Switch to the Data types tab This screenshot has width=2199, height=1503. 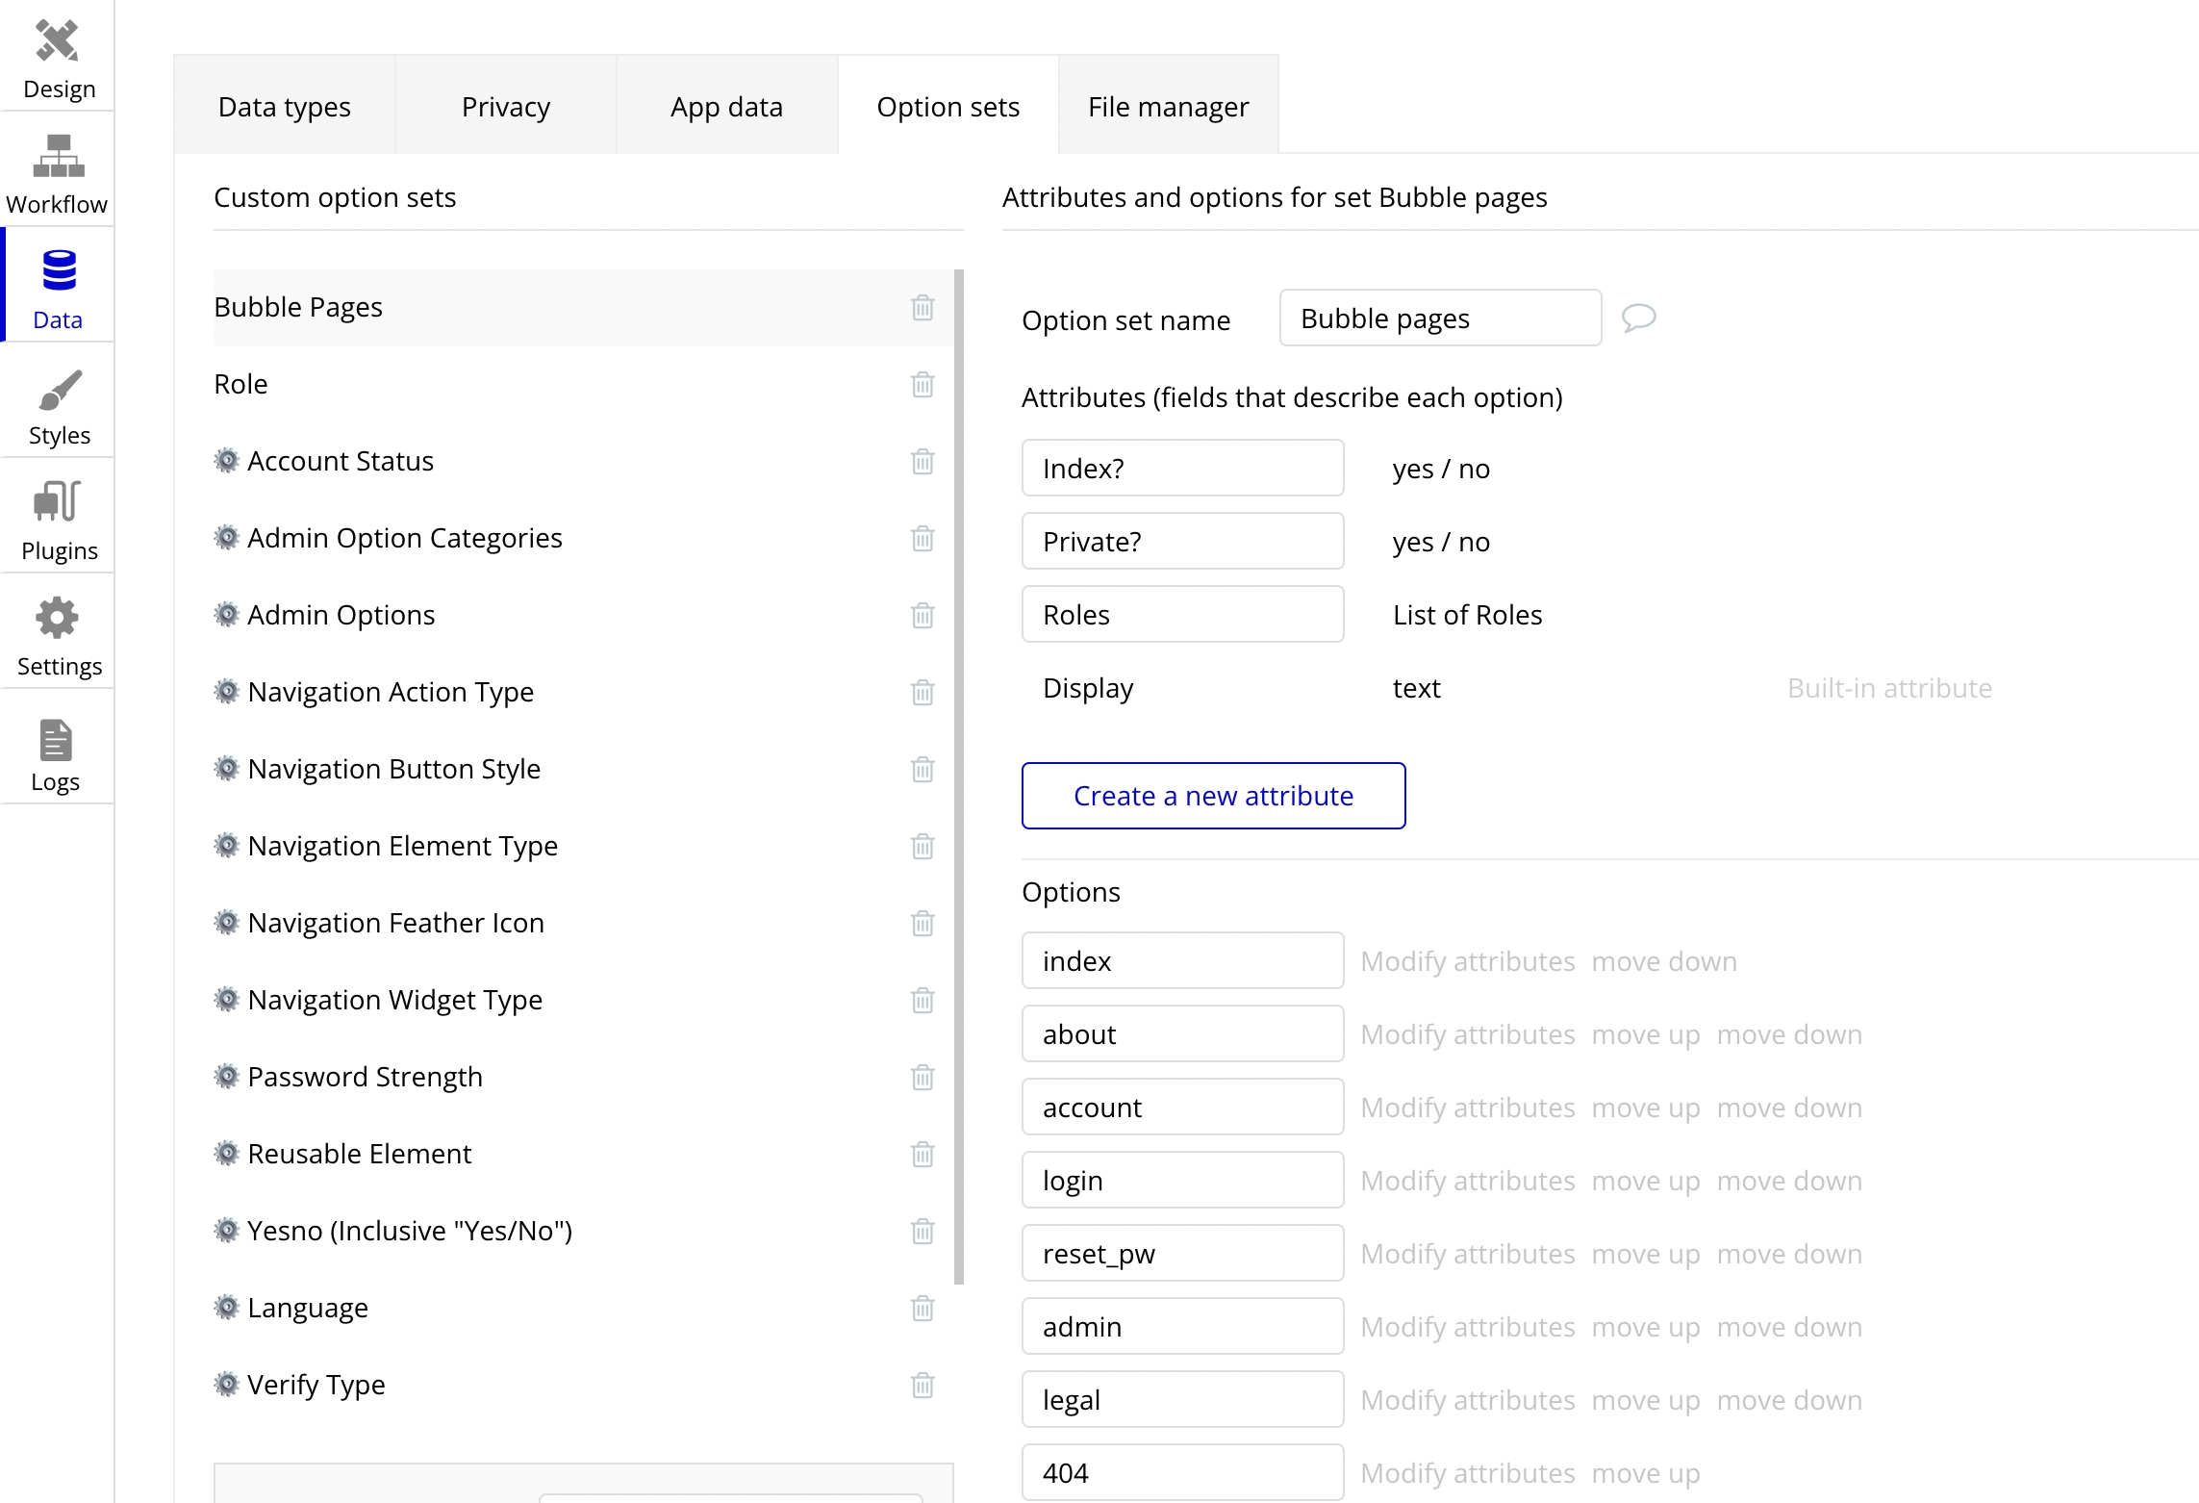(x=285, y=106)
